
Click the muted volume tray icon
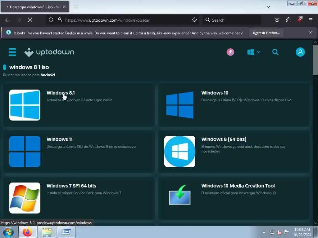tap(279, 232)
